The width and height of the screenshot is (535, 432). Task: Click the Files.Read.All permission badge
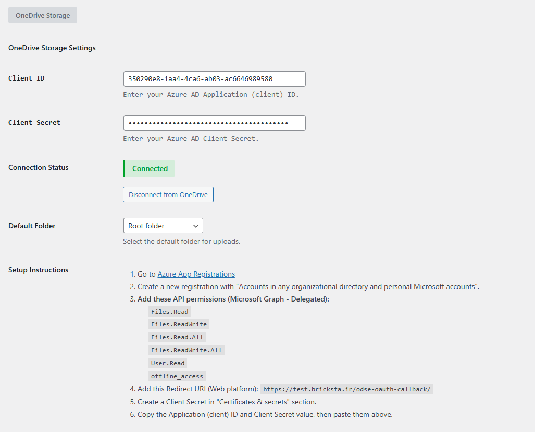pos(177,337)
